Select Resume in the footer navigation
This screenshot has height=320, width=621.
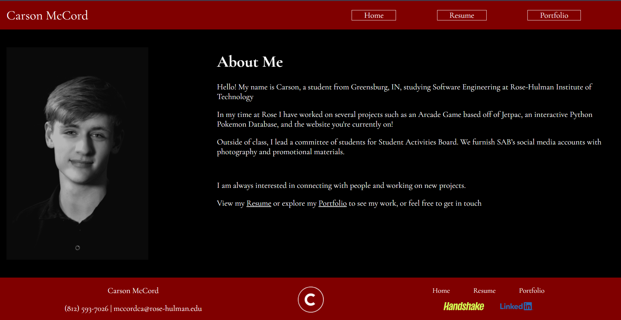[484, 291]
